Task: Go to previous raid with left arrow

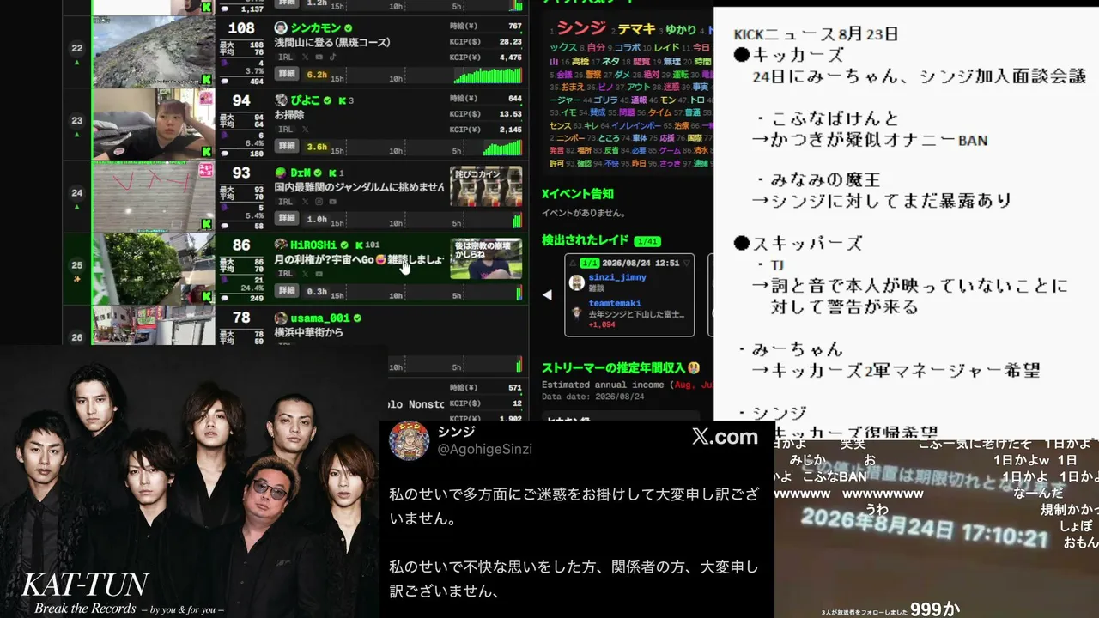Action: point(547,295)
